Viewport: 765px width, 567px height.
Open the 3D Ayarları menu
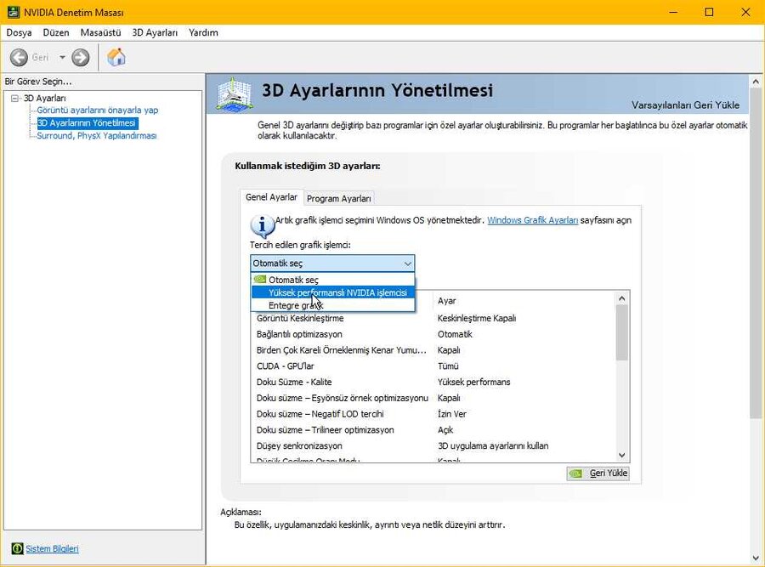(x=155, y=32)
